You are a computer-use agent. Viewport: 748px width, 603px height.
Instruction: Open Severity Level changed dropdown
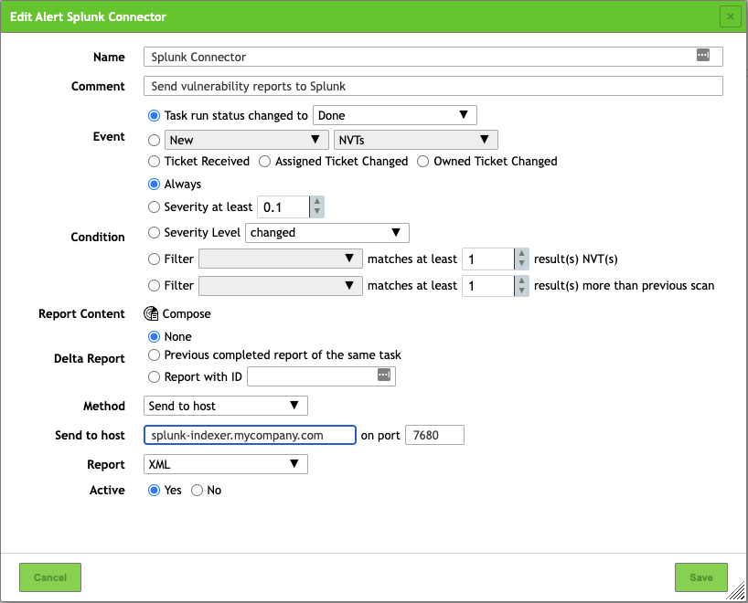[x=327, y=233]
